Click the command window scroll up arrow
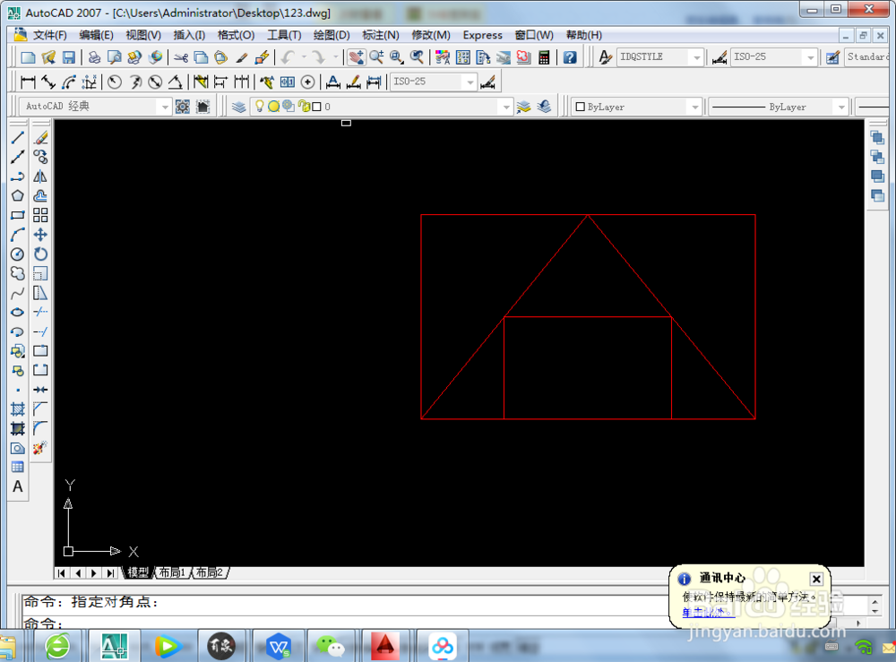The width and height of the screenshot is (896, 662). [x=874, y=601]
